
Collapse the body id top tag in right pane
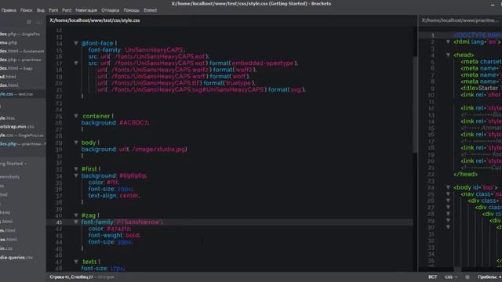point(448,187)
